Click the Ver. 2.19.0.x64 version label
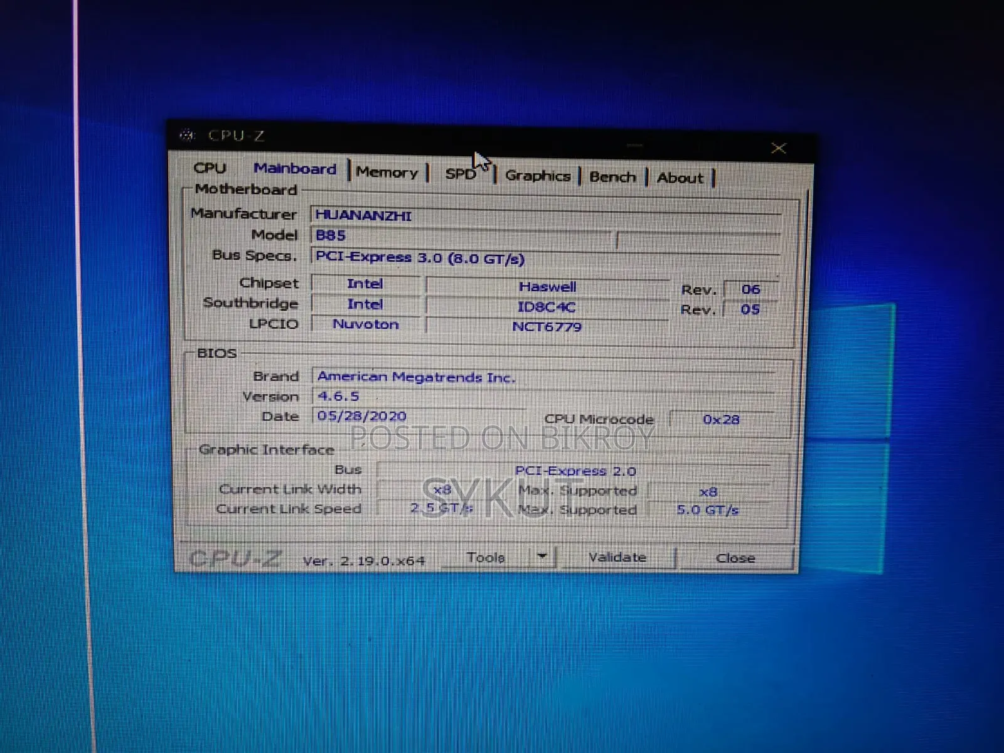 (363, 560)
